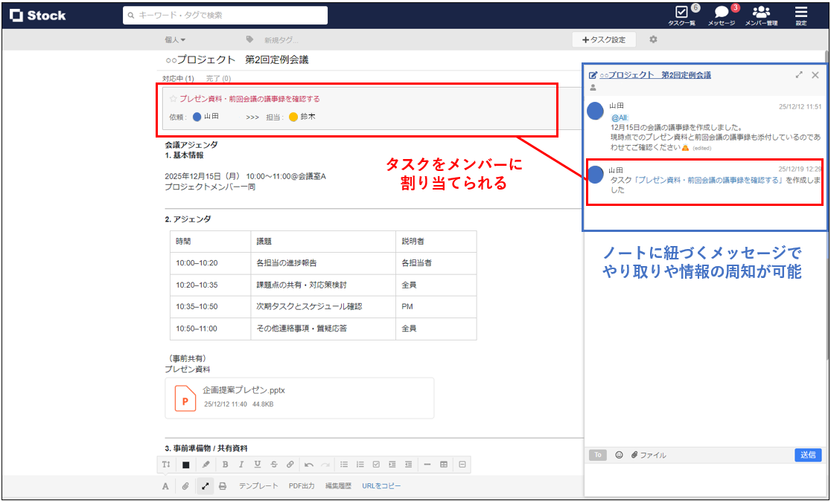Screen dimensions: 831x501
Task: Open the emoji picker in the message panel
Action: (619, 454)
